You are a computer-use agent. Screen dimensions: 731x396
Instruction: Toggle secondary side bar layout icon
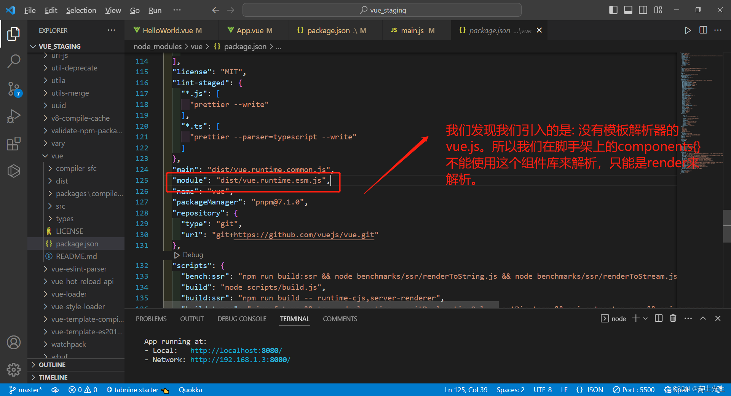643,10
